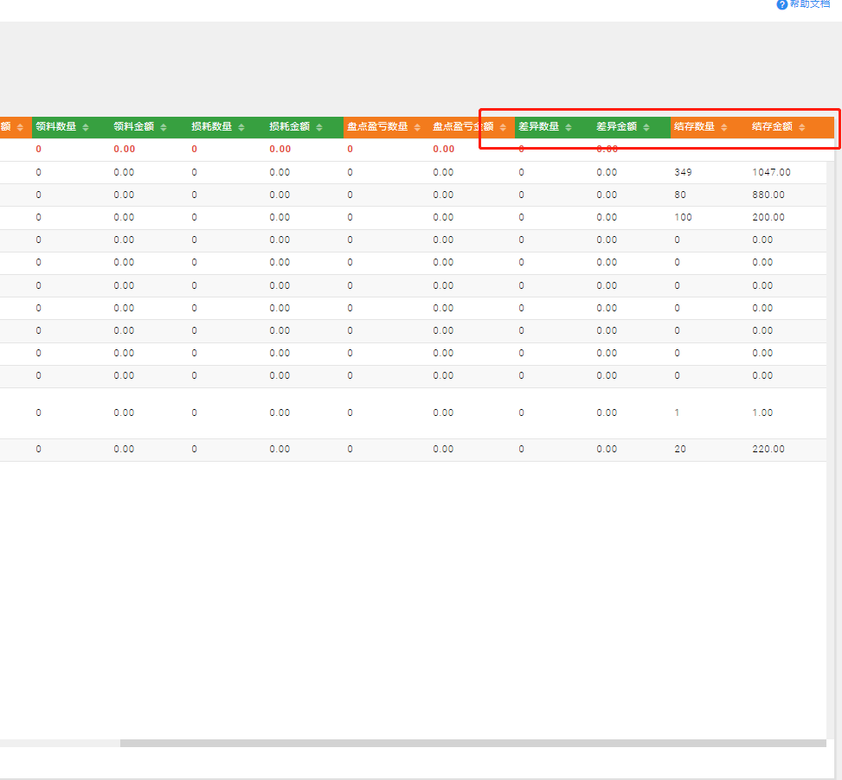
Task: Click the red total 0 under 领料数量
Action: [39, 149]
